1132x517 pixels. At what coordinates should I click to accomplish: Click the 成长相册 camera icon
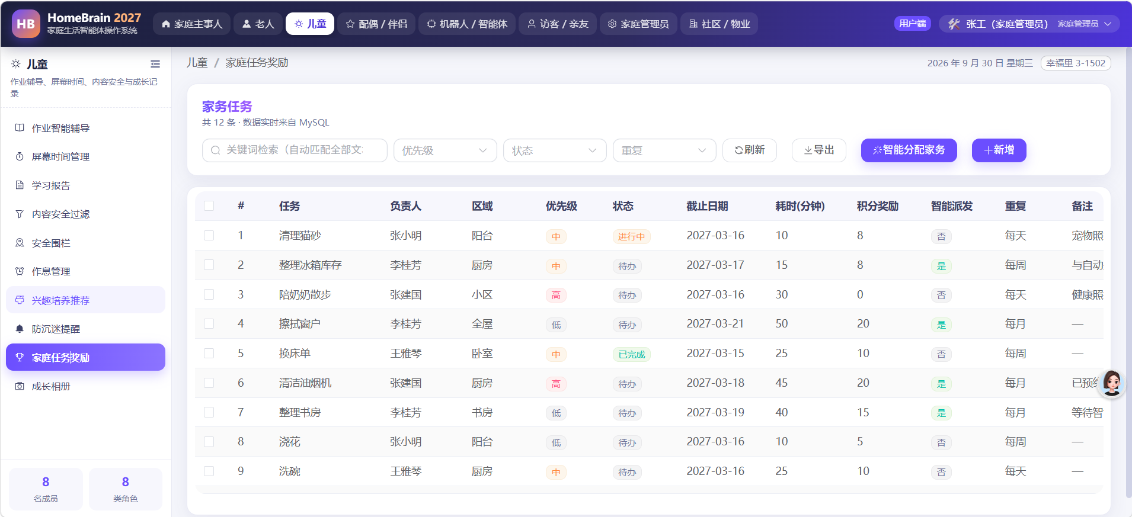point(20,386)
